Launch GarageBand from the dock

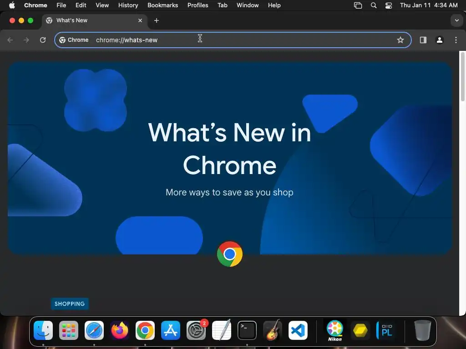point(272,330)
